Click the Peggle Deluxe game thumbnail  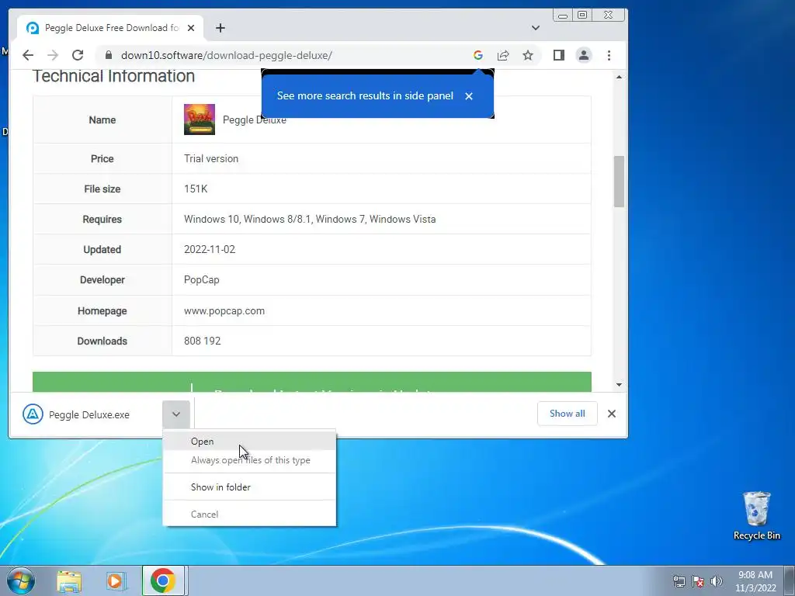tap(200, 120)
